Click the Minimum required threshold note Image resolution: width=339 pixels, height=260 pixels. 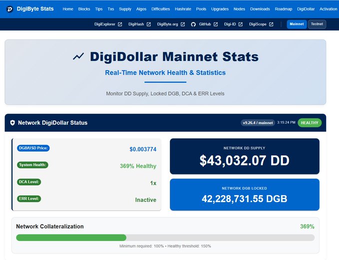165,246
